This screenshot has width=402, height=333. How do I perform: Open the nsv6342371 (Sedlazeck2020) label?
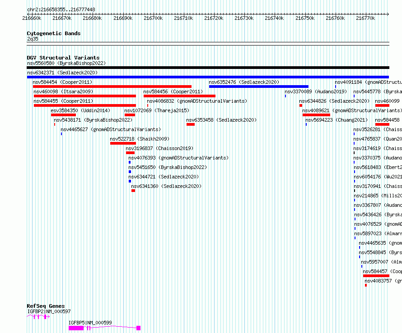click(x=62, y=73)
